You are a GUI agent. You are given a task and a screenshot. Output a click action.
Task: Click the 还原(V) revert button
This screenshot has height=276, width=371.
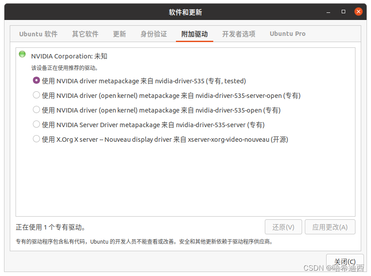click(283, 227)
